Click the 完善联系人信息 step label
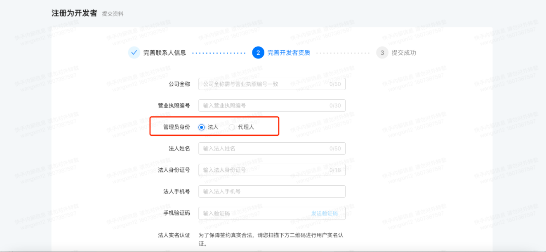This screenshot has height=252, width=546. tap(165, 53)
